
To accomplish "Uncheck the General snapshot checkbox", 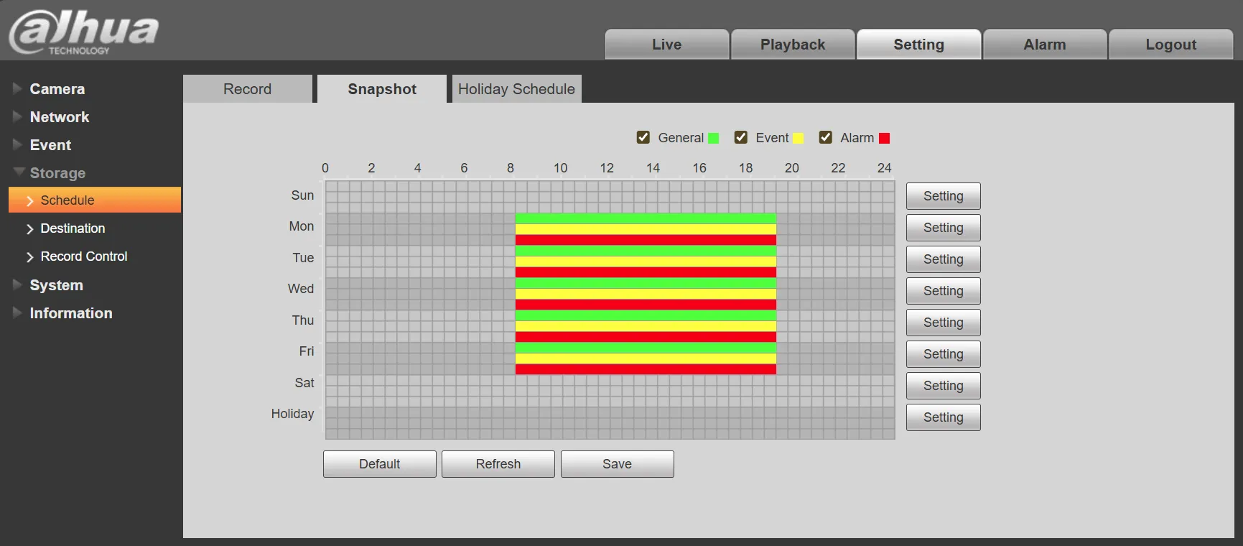I will pyautogui.click(x=643, y=137).
